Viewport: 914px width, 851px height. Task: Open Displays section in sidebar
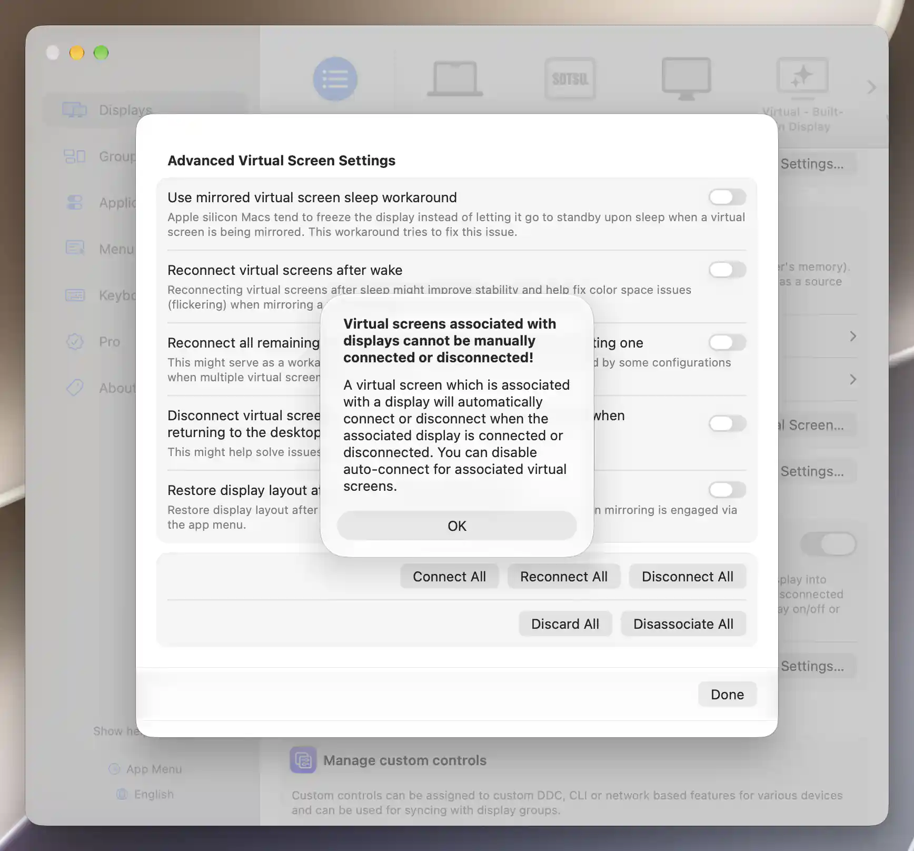[145, 110]
